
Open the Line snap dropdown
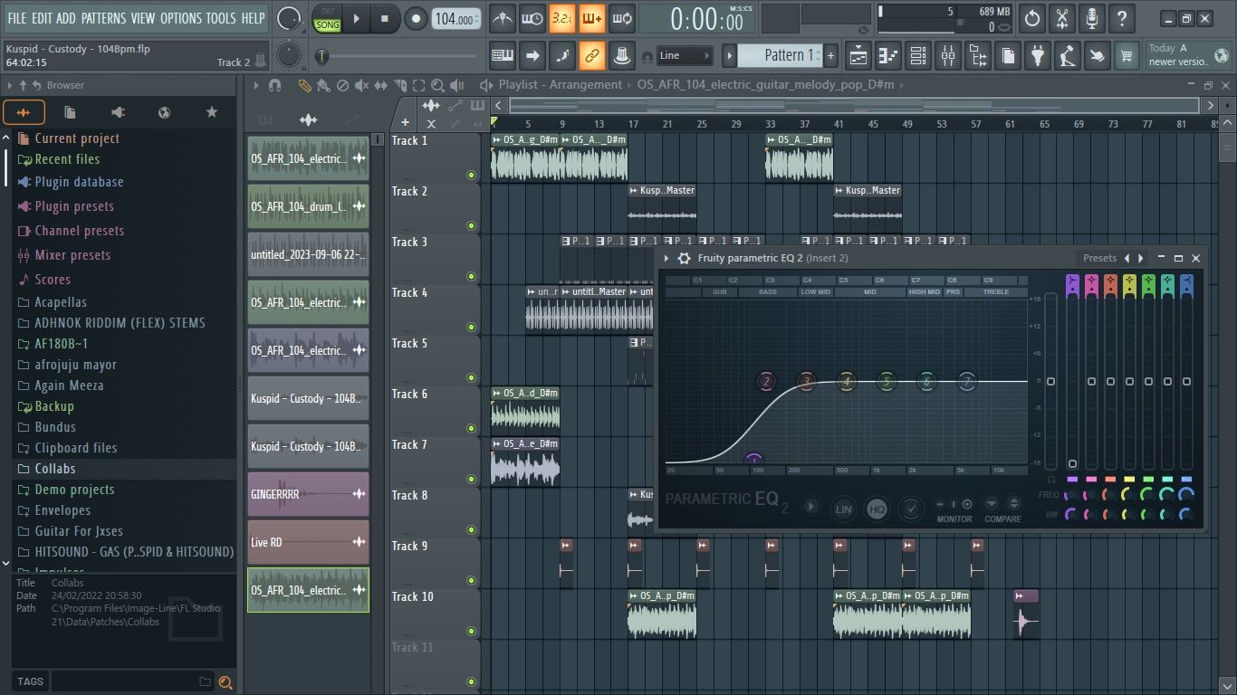pos(684,55)
